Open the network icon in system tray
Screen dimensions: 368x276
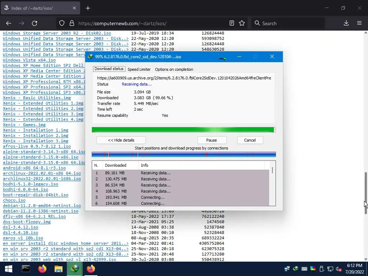click(x=330, y=269)
